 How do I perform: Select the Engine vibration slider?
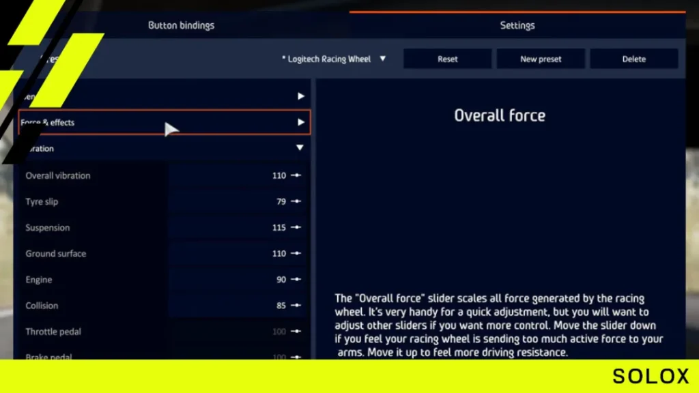tap(296, 279)
